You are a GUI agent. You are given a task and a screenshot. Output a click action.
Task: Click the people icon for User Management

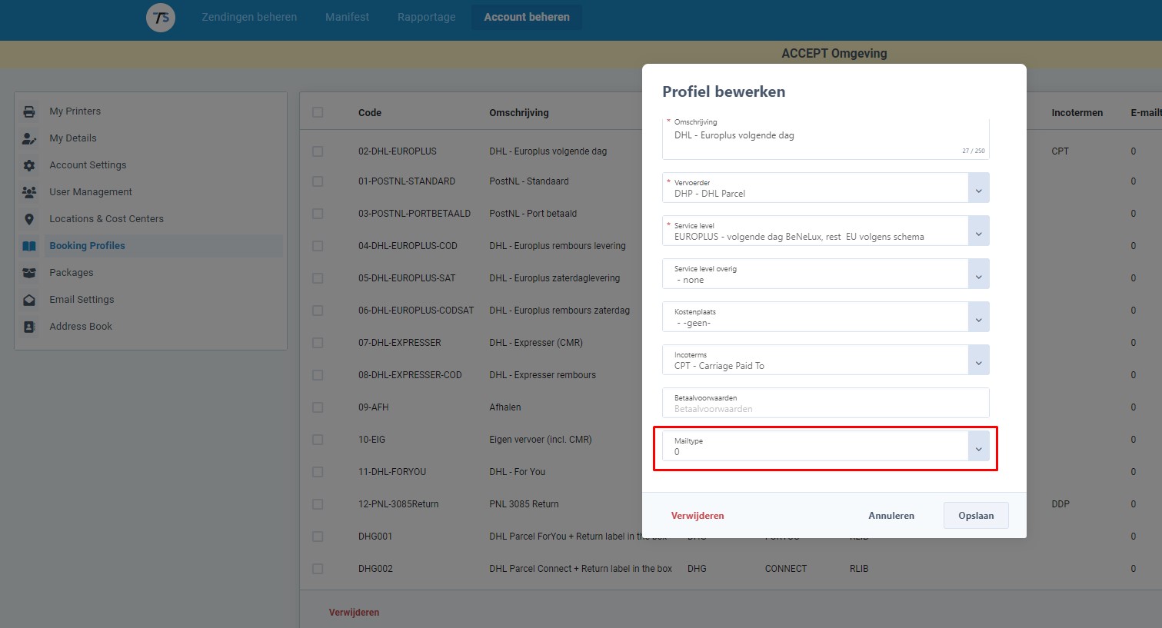click(x=29, y=192)
